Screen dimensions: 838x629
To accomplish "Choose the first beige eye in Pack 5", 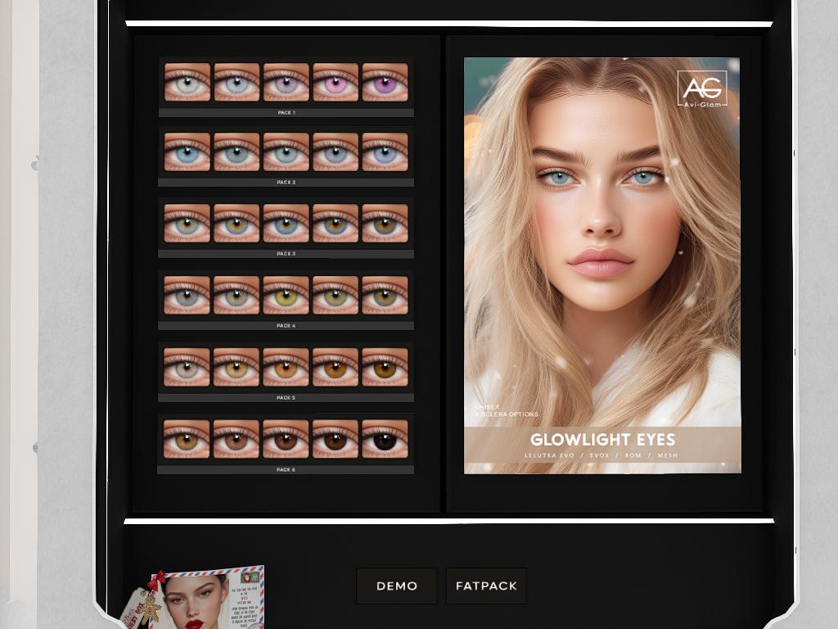I will 187,367.
